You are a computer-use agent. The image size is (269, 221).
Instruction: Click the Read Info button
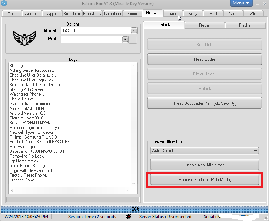click(x=205, y=44)
